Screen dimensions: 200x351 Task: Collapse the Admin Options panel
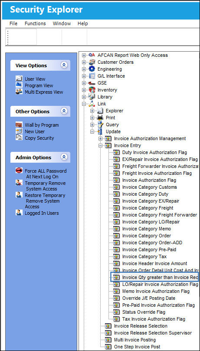coord(64,157)
